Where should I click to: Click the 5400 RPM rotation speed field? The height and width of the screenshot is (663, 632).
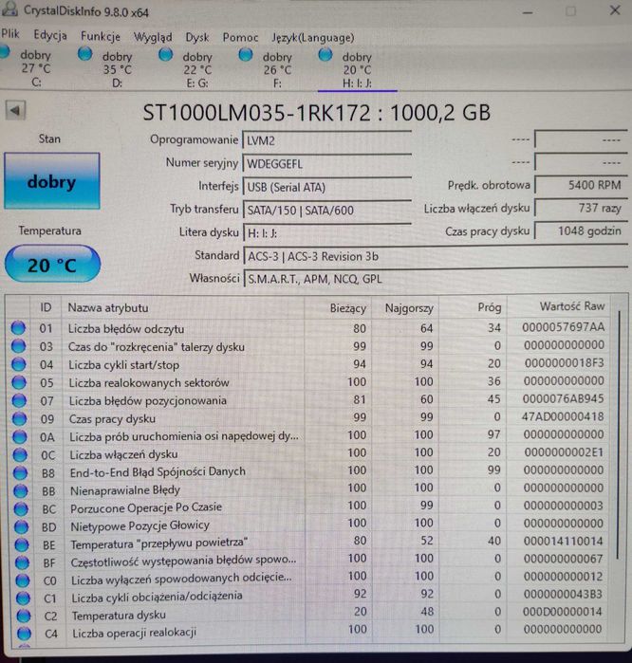pos(582,185)
